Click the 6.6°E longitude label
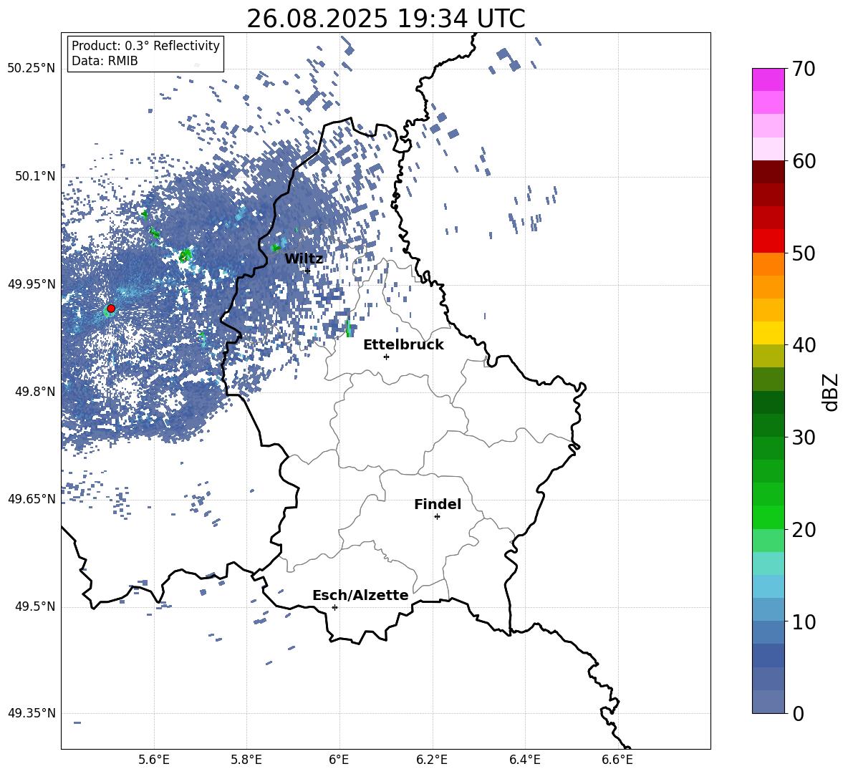 point(617,760)
